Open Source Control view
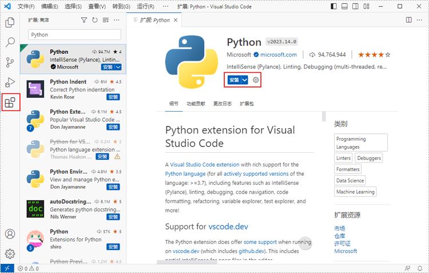 click(10, 62)
